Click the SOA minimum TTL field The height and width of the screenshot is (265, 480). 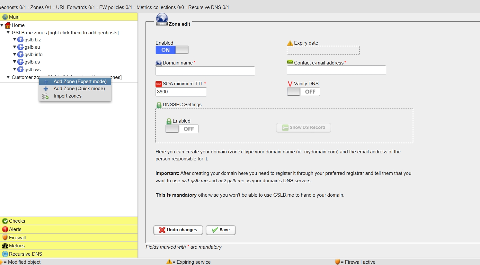pyautogui.click(x=181, y=92)
